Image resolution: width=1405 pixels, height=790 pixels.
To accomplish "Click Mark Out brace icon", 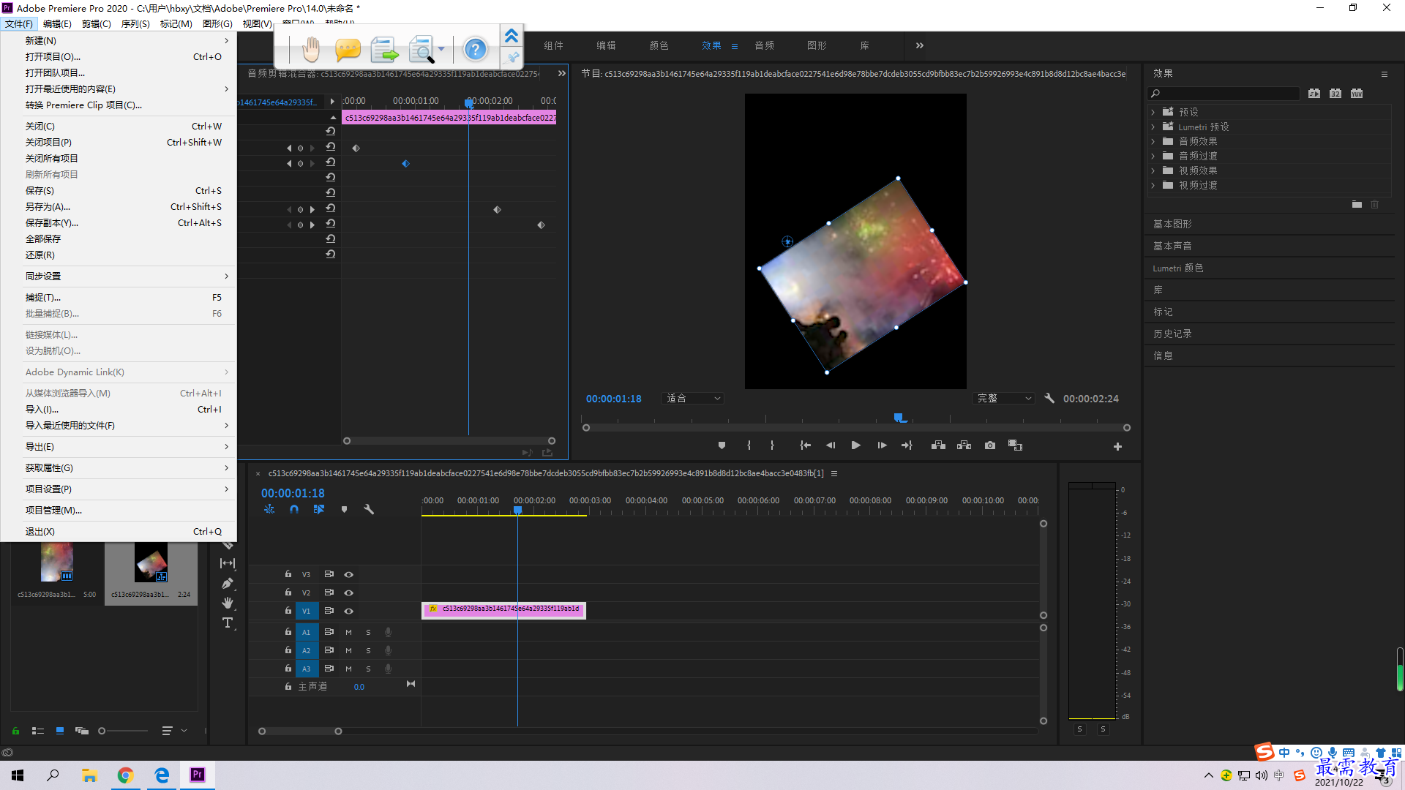I will (772, 445).
